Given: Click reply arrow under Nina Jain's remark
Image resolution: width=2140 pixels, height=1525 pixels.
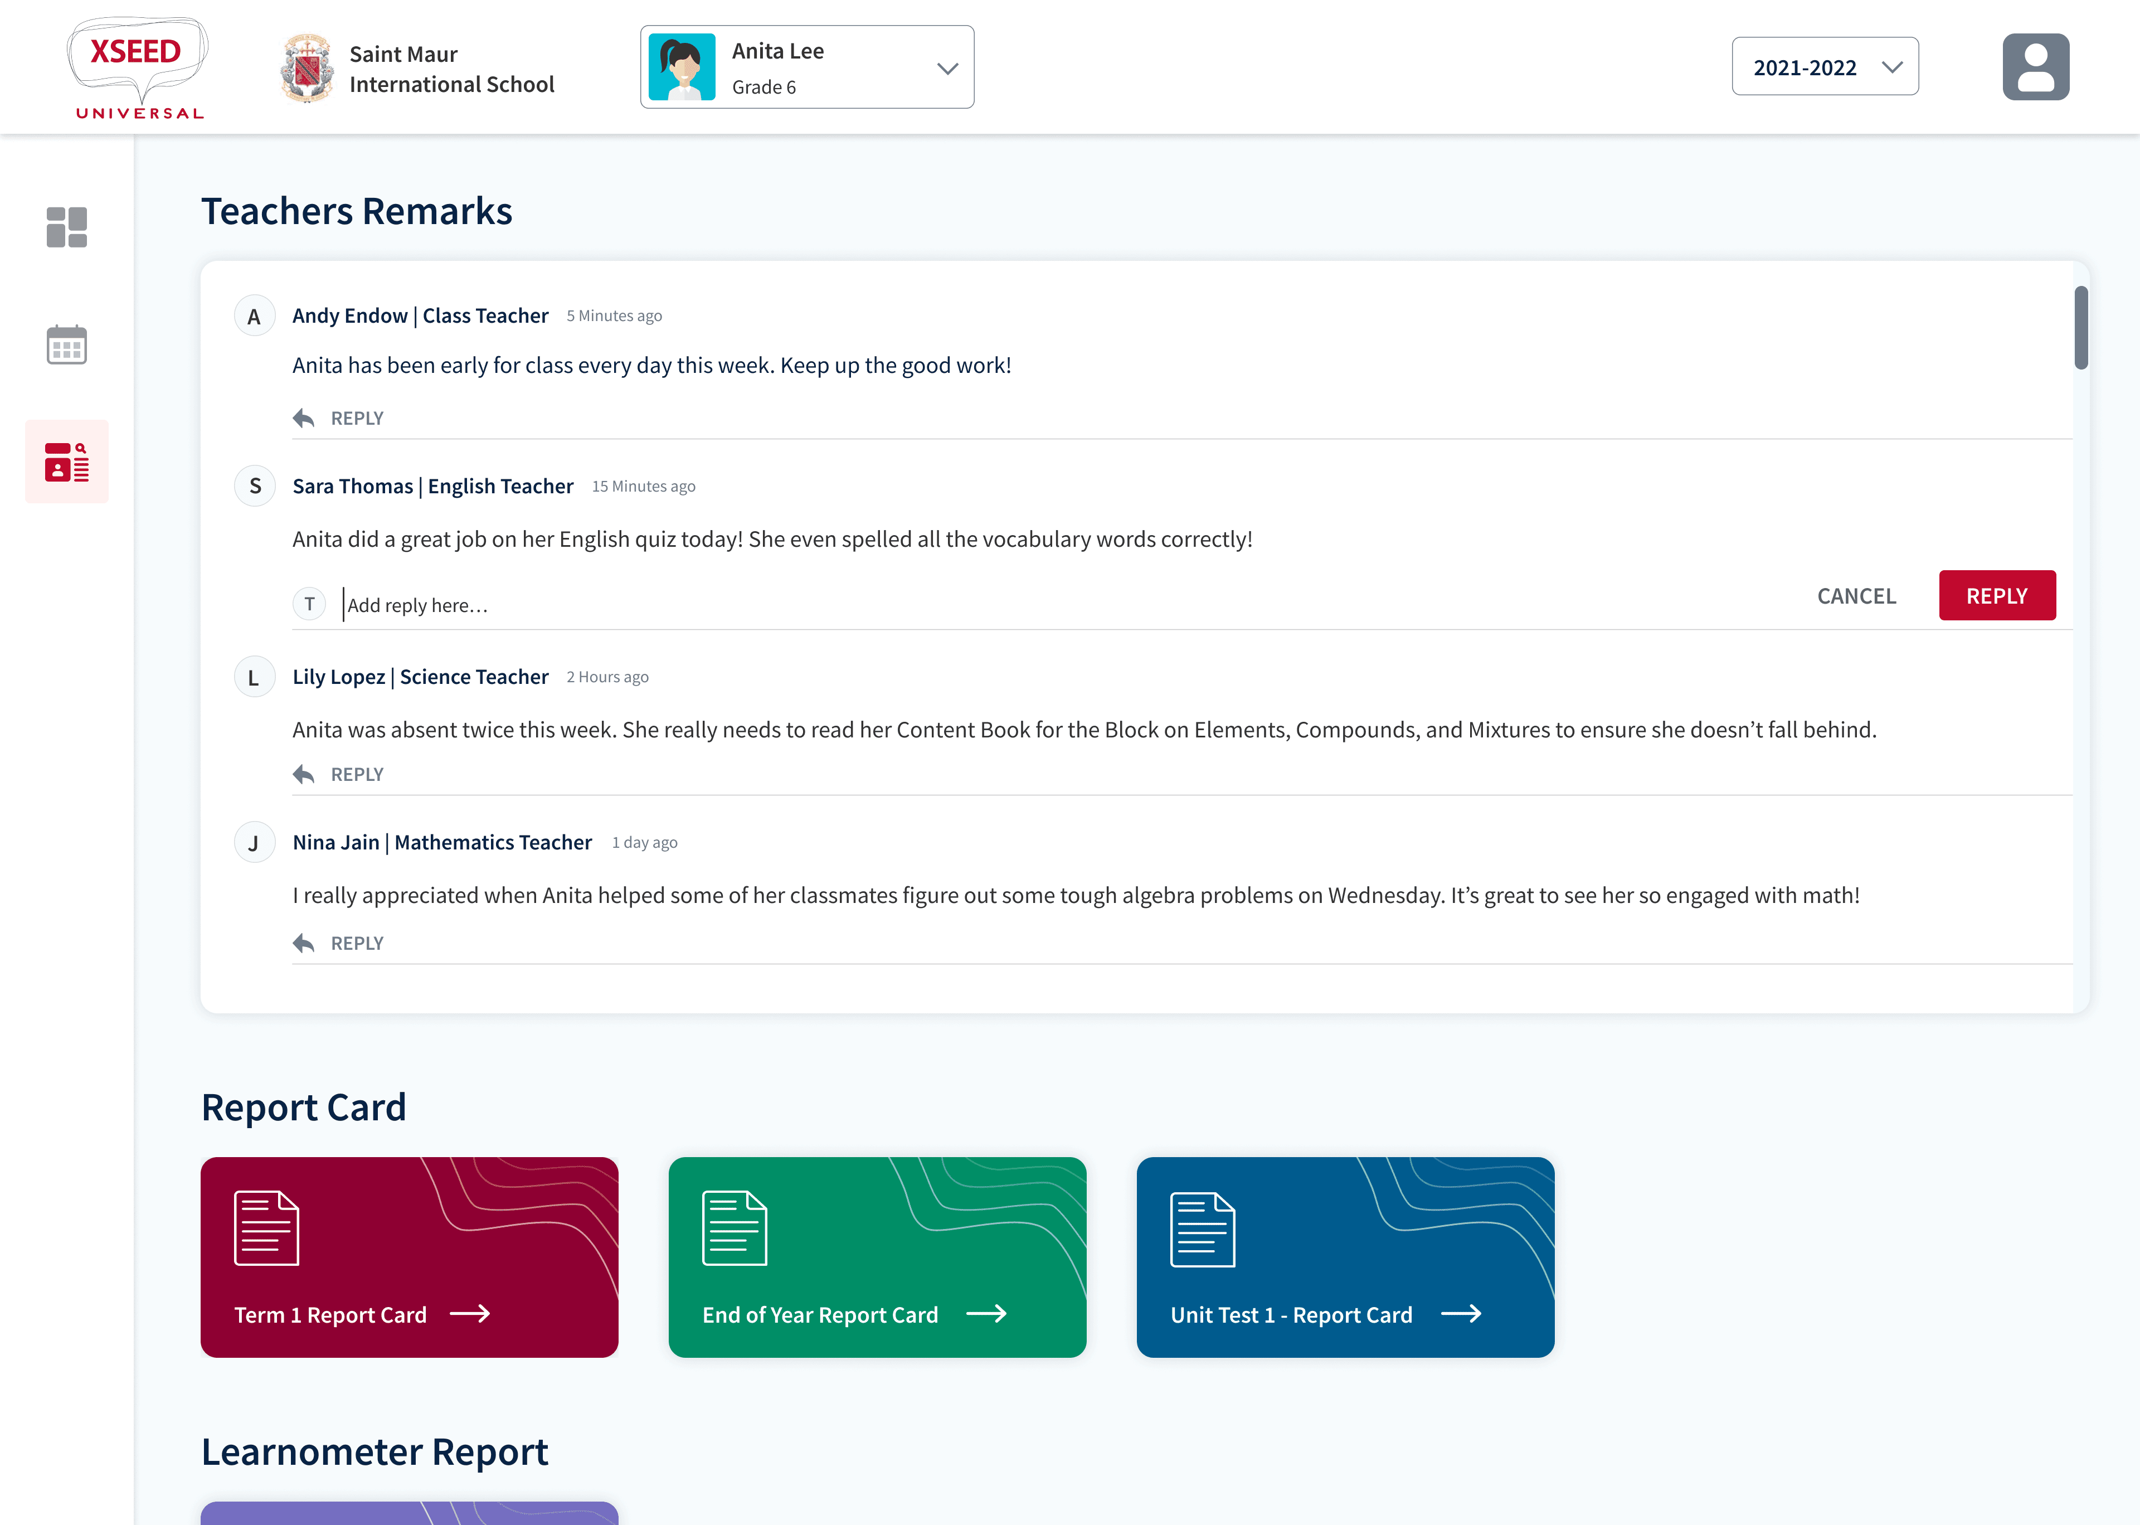Looking at the screenshot, I should tap(303, 943).
